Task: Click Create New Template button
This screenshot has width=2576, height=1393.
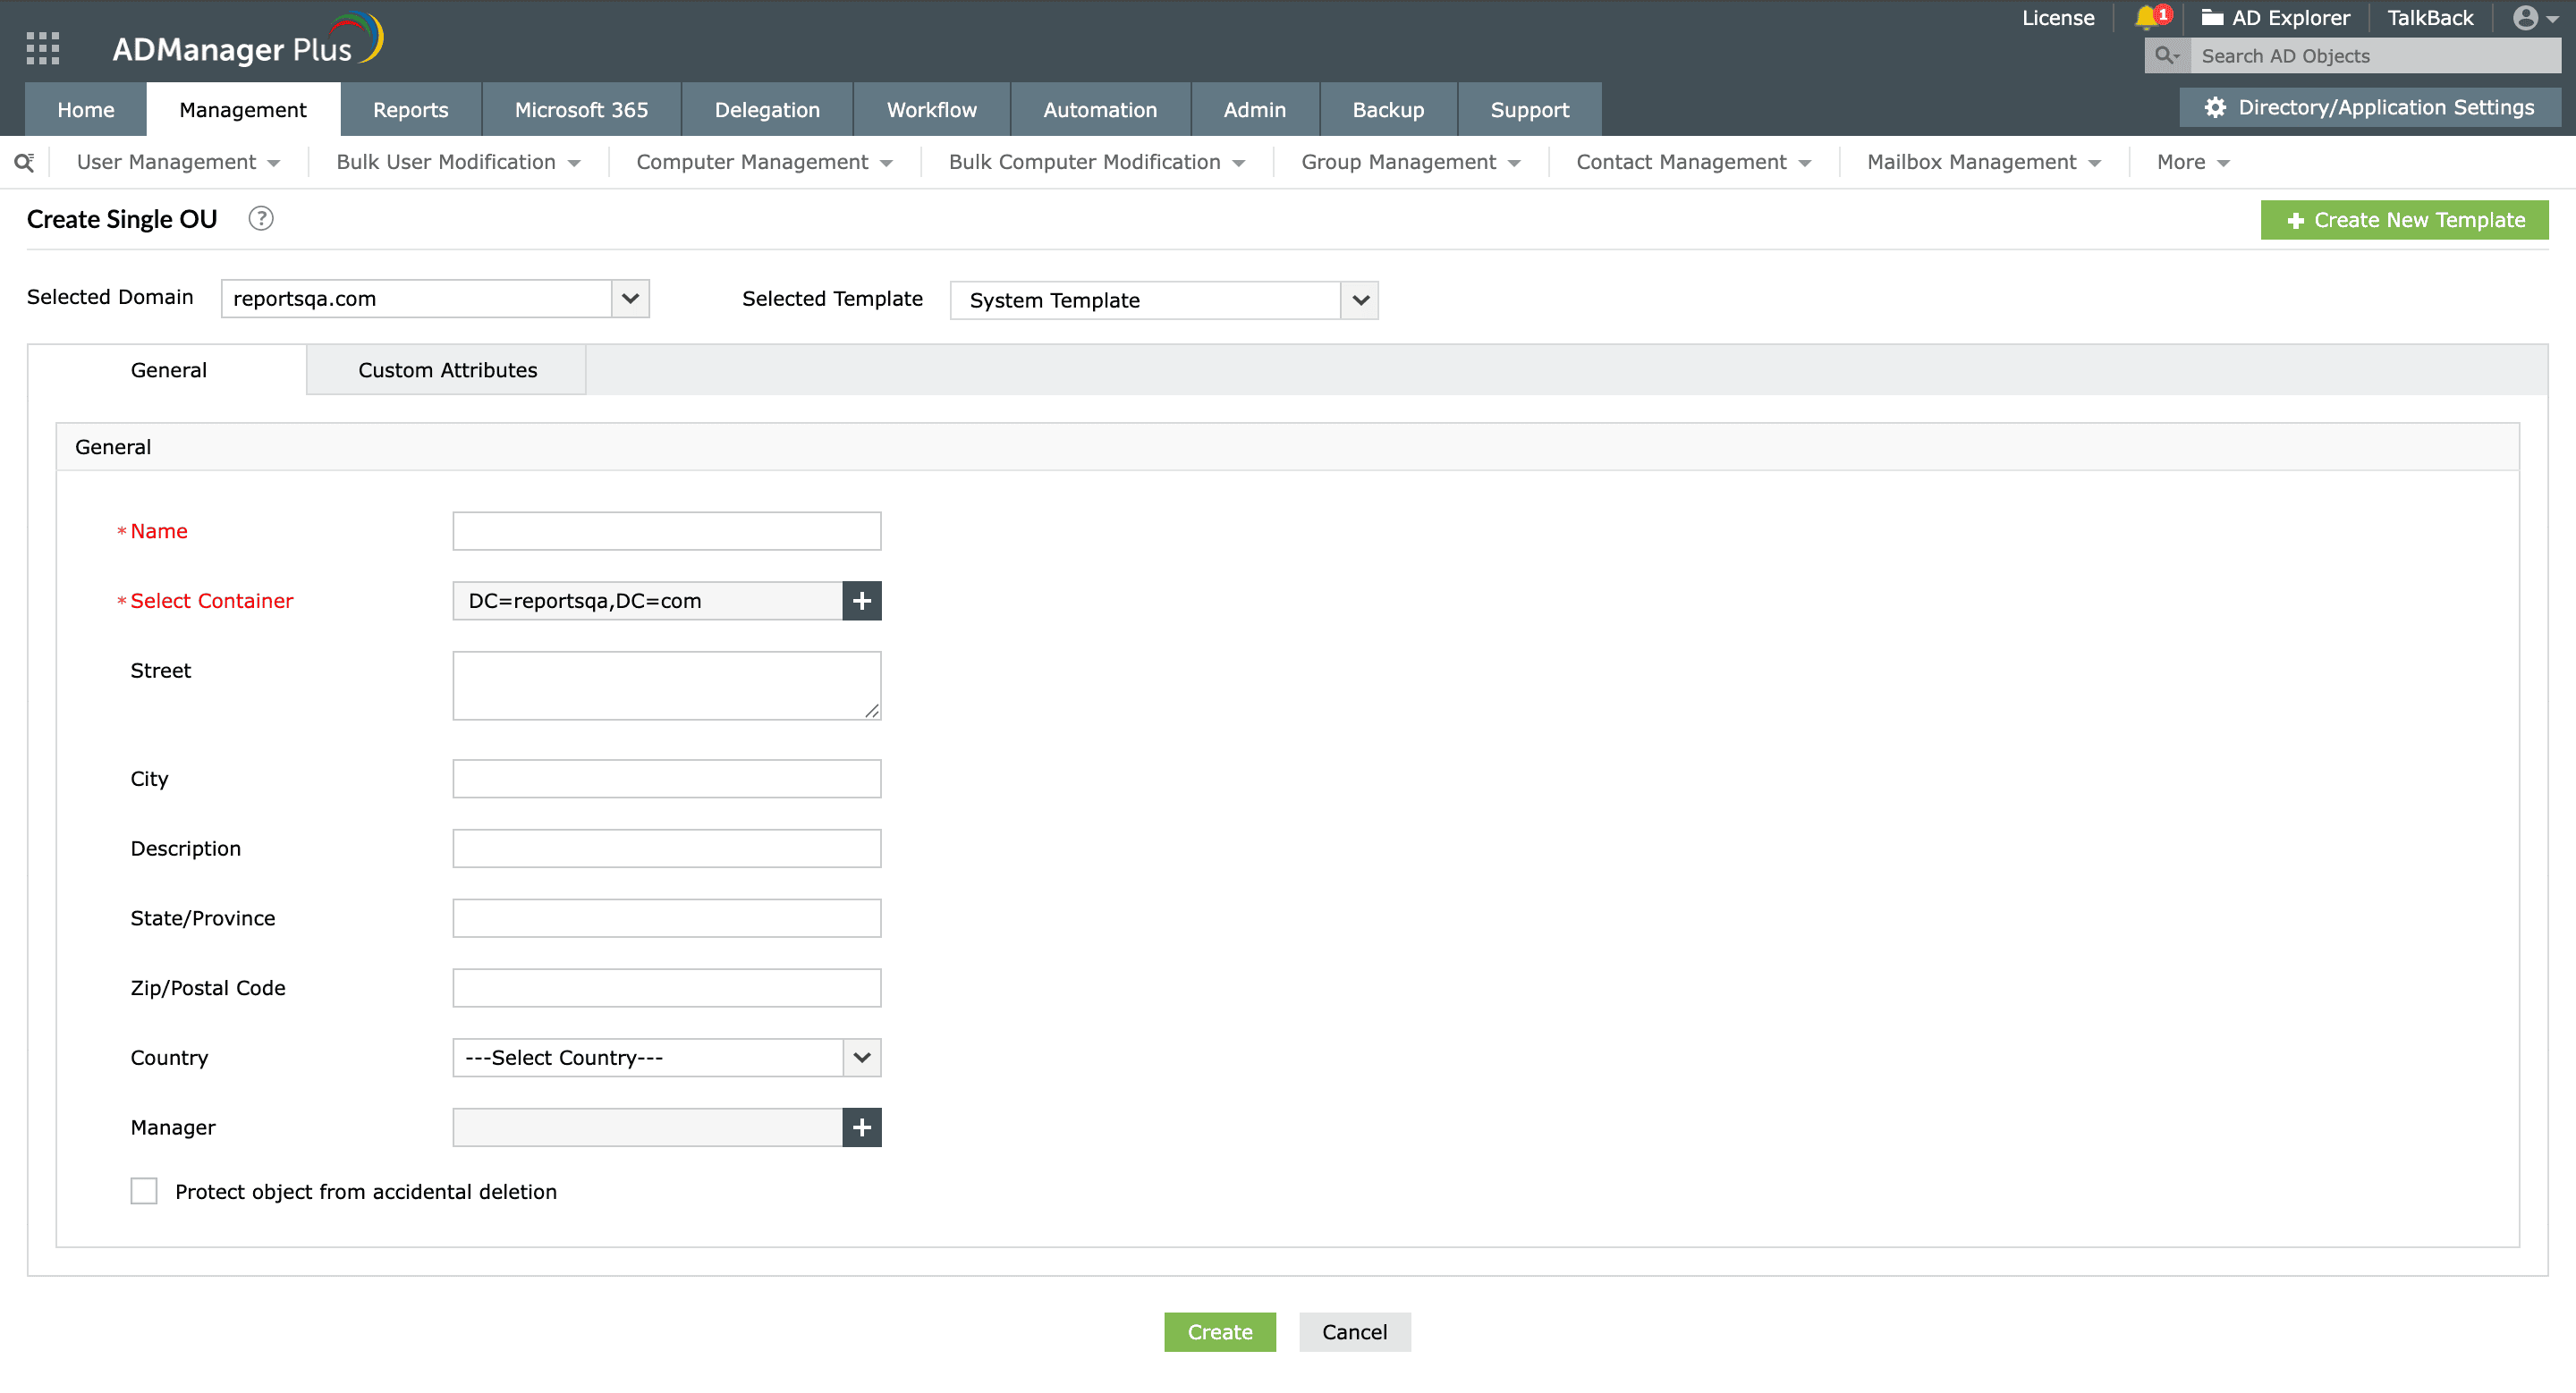Action: point(2404,220)
